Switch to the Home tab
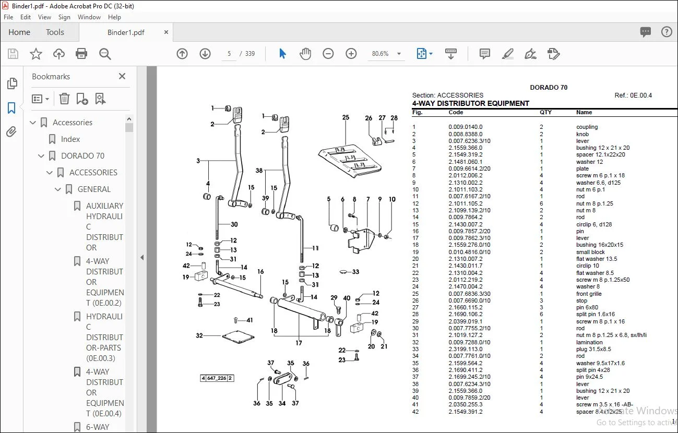The height and width of the screenshot is (433, 678). 19,32
